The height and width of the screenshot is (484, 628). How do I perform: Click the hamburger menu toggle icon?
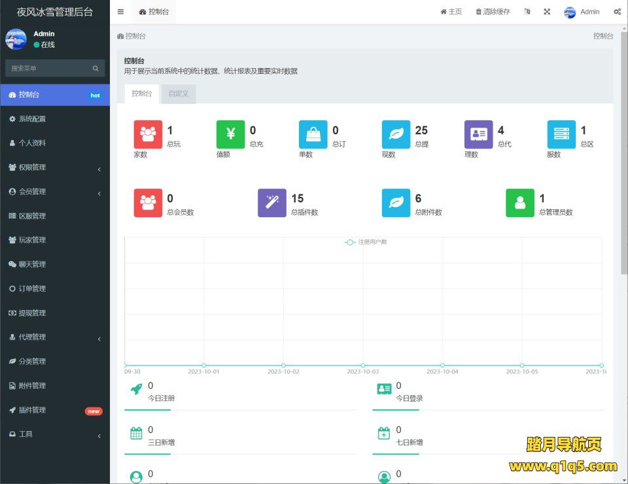point(120,12)
